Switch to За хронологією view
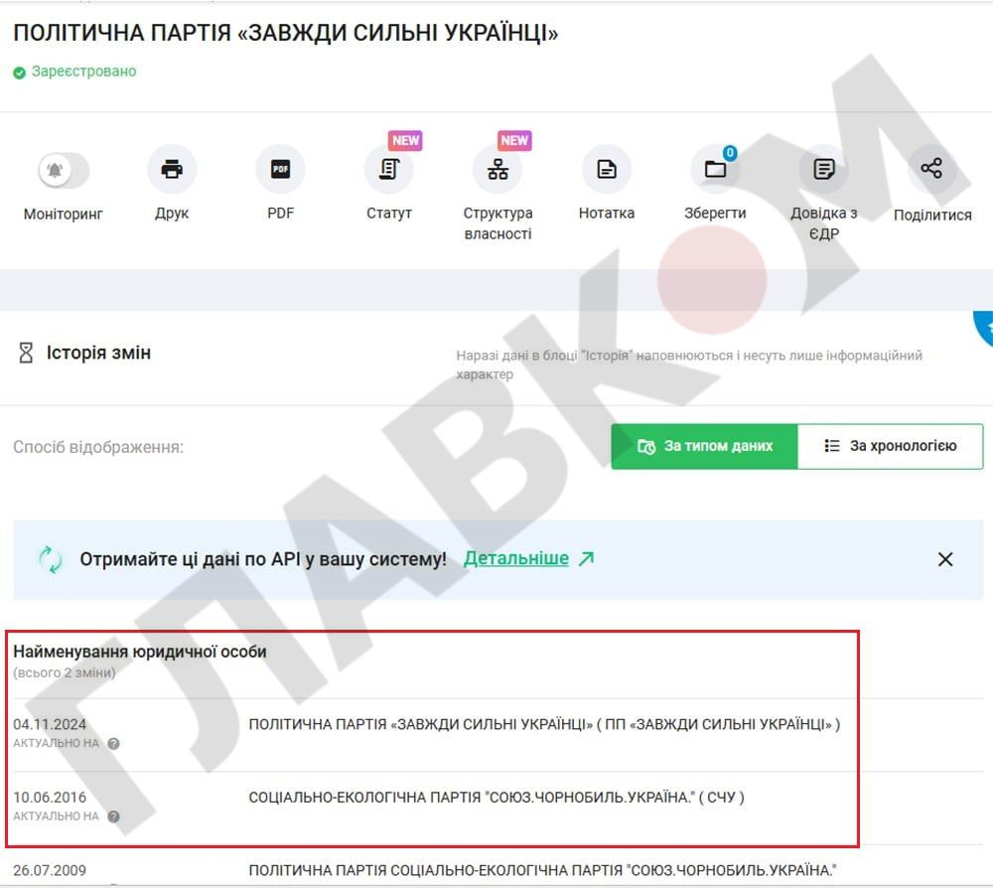993x888 pixels. pyautogui.click(x=890, y=446)
